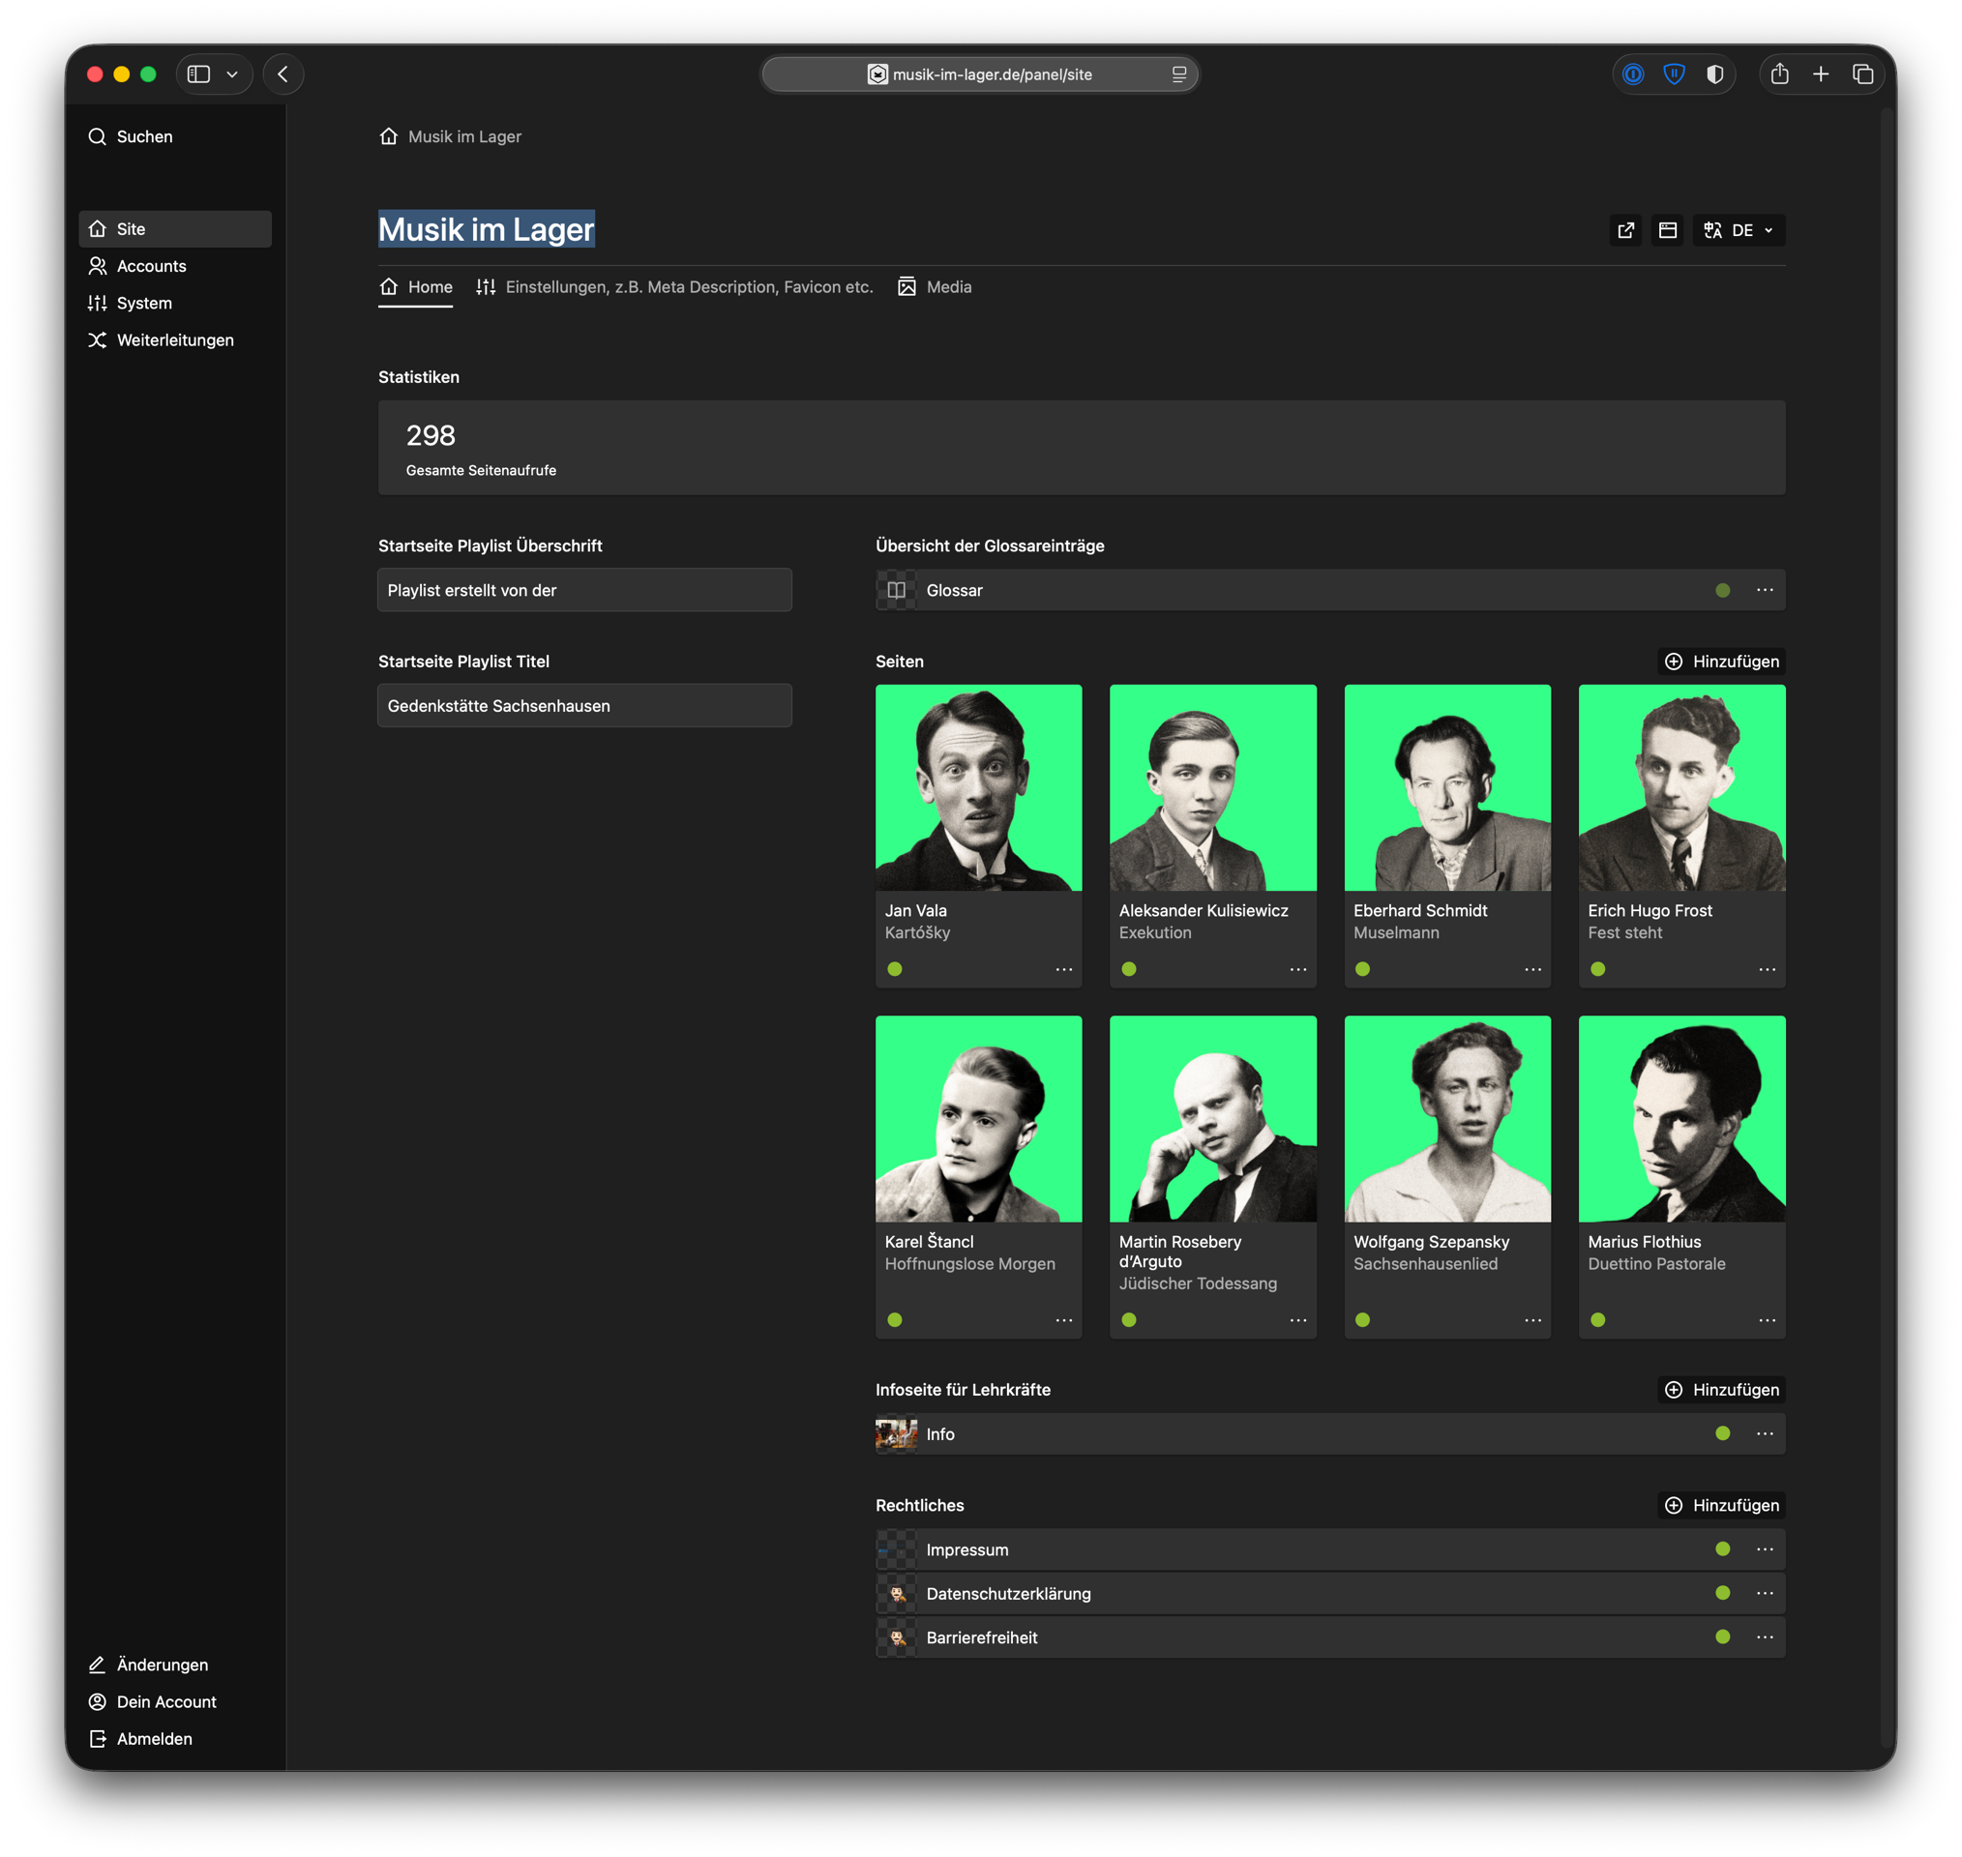The height and width of the screenshot is (1857, 1962).
Task: Toggle status dot of Impressum row
Action: (x=1722, y=1549)
